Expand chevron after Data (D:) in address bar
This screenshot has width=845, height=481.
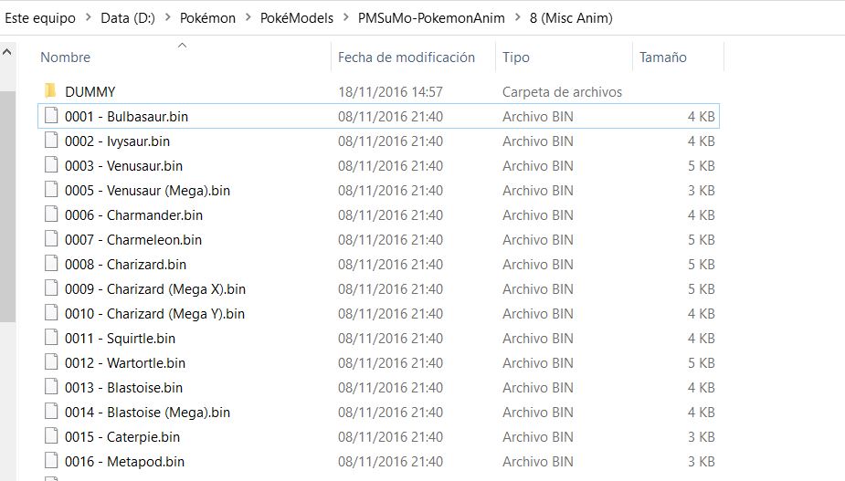(x=167, y=17)
